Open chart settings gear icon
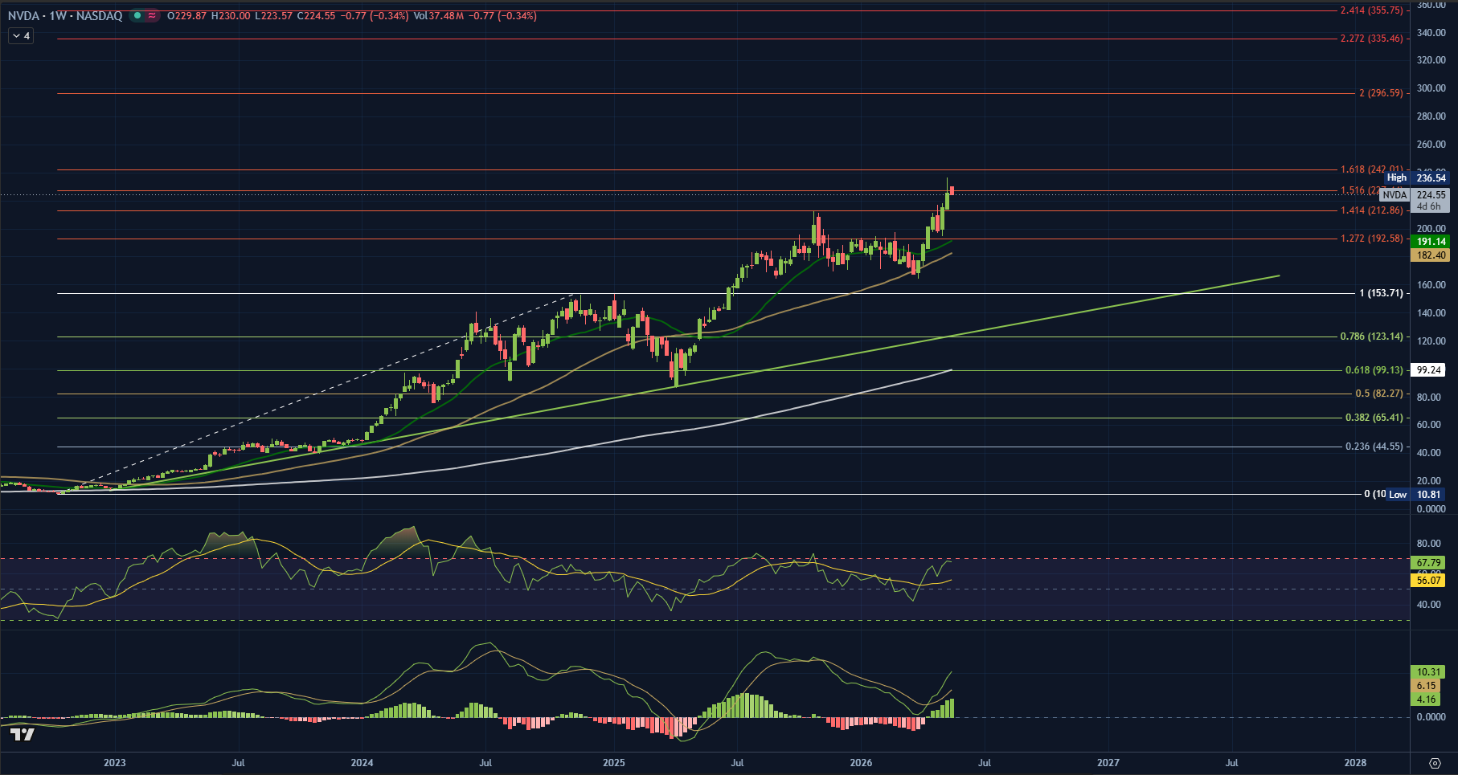This screenshot has width=1458, height=775. click(1435, 762)
